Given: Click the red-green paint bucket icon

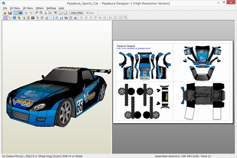Looking at the screenshot, I should [x=38, y=18].
